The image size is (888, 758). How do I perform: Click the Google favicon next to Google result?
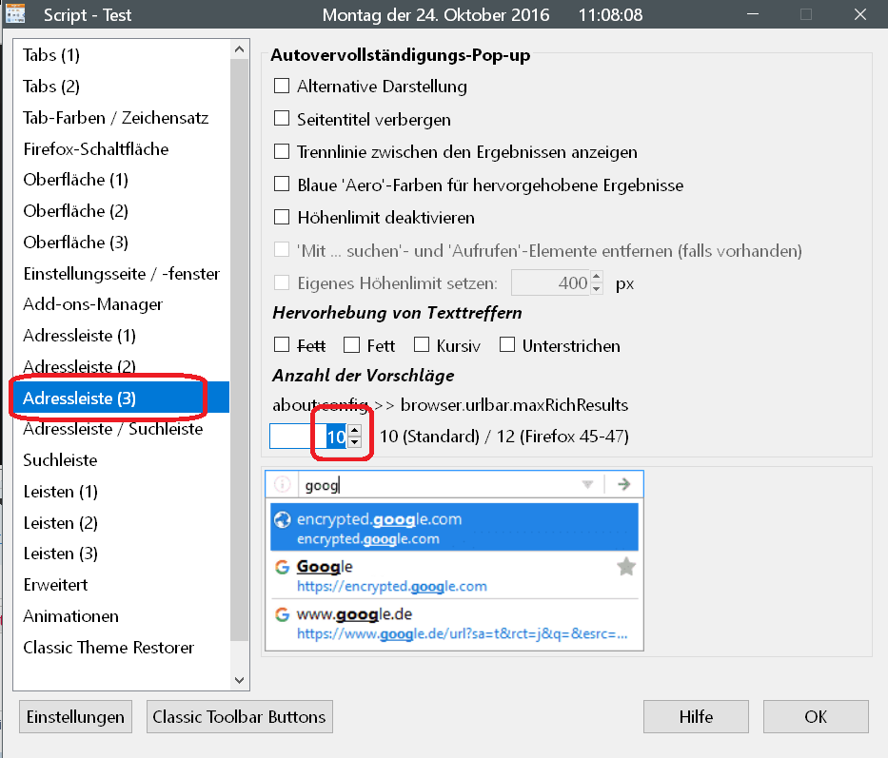(282, 567)
